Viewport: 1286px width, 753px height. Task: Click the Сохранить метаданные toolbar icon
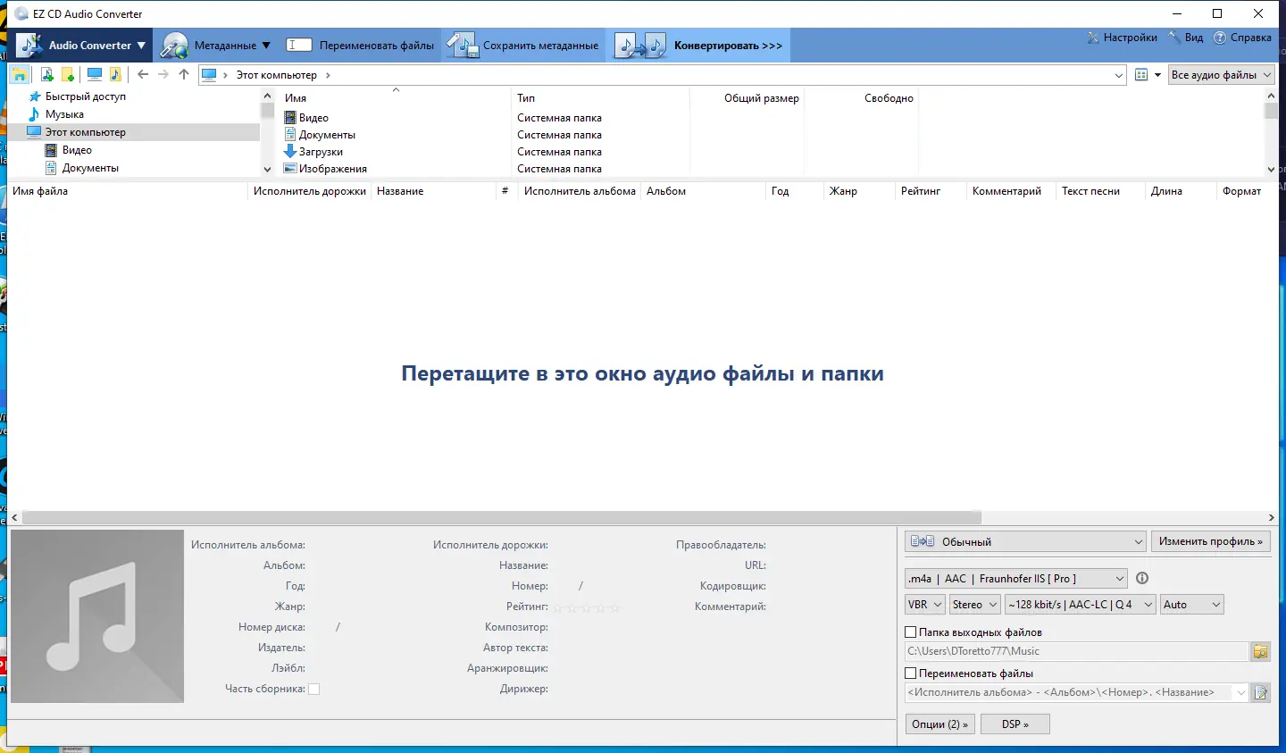tap(463, 44)
